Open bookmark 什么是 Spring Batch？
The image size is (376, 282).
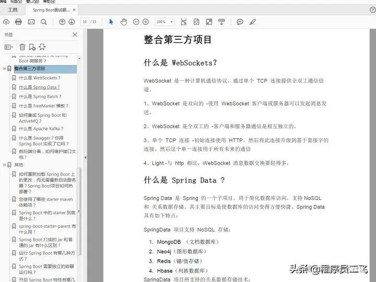40,96
